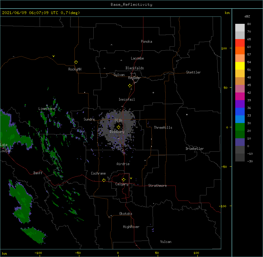Click the asterisk marker east of Innisfail
Screen dimensions: 263x257
click(x=153, y=92)
